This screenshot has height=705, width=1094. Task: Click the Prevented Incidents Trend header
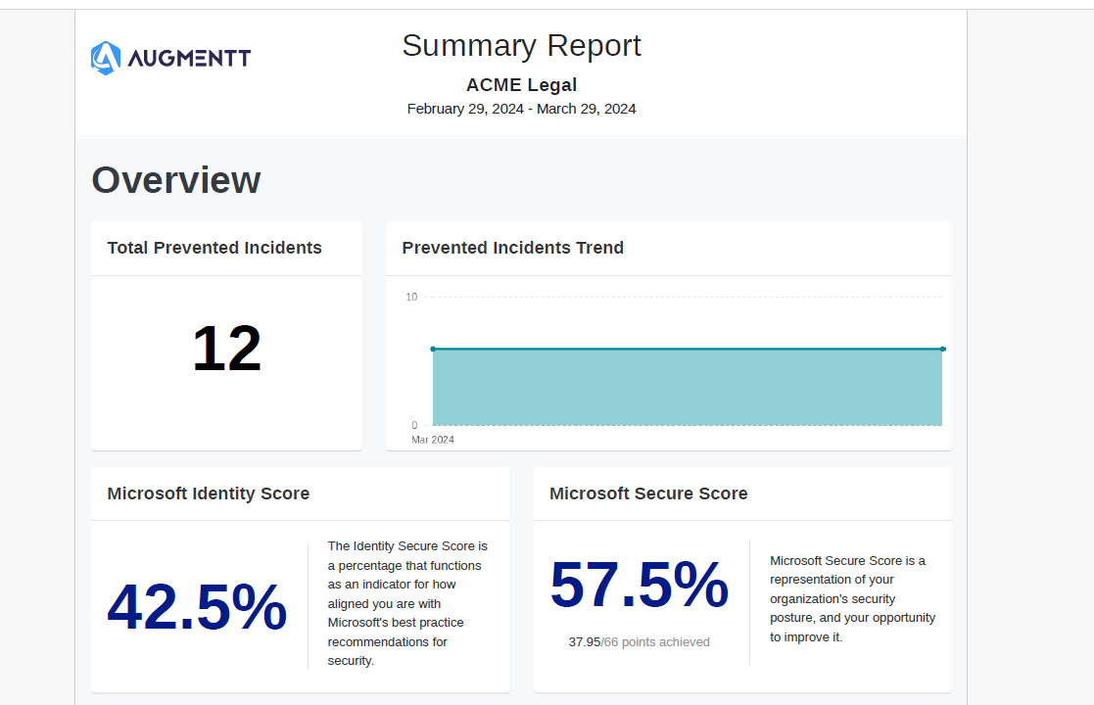click(512, 248)
